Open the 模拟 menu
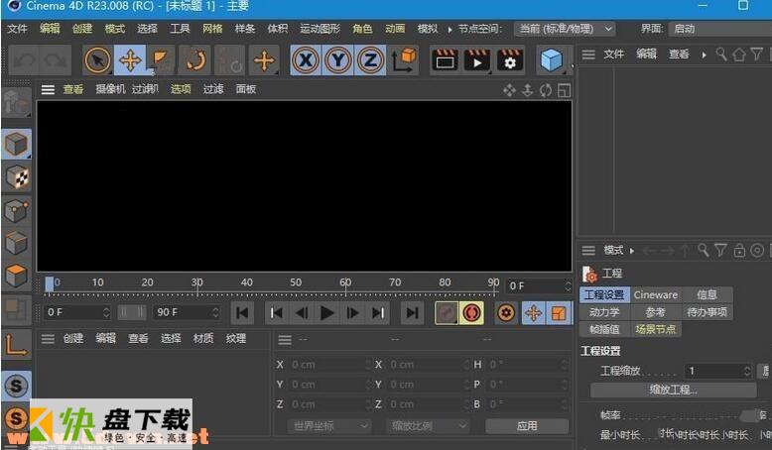This screenshot has width=772, height=450. coord(428,29)
